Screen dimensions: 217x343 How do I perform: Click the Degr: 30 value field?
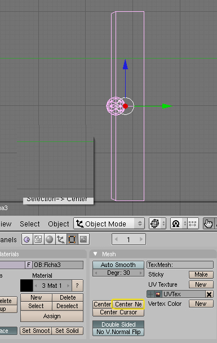118,273
